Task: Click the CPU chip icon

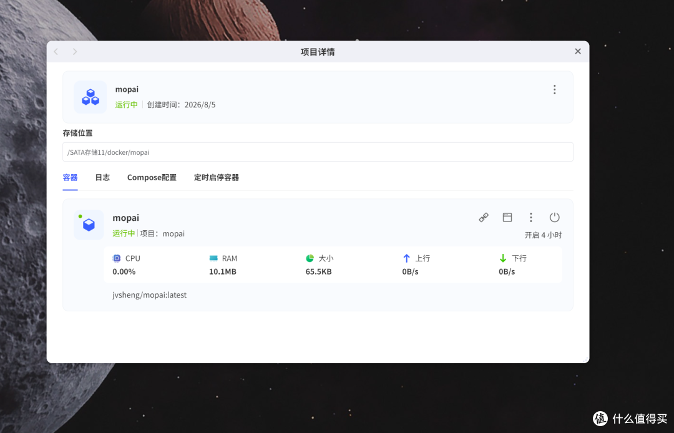Action: pyautogui.click(x=117, y=258)
